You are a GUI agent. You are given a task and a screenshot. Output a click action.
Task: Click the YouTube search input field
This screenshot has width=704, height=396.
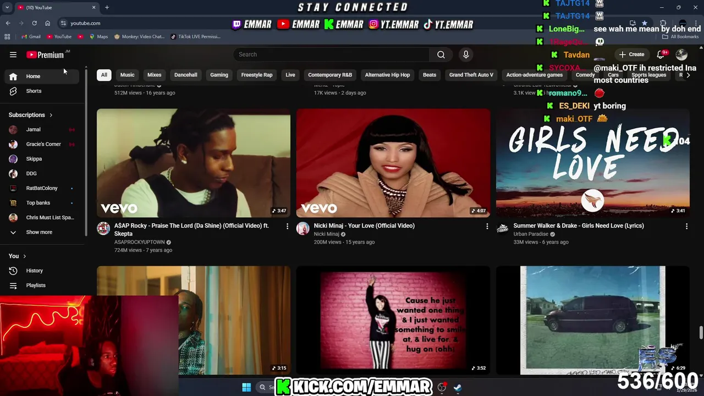click(x=332, y=54)
